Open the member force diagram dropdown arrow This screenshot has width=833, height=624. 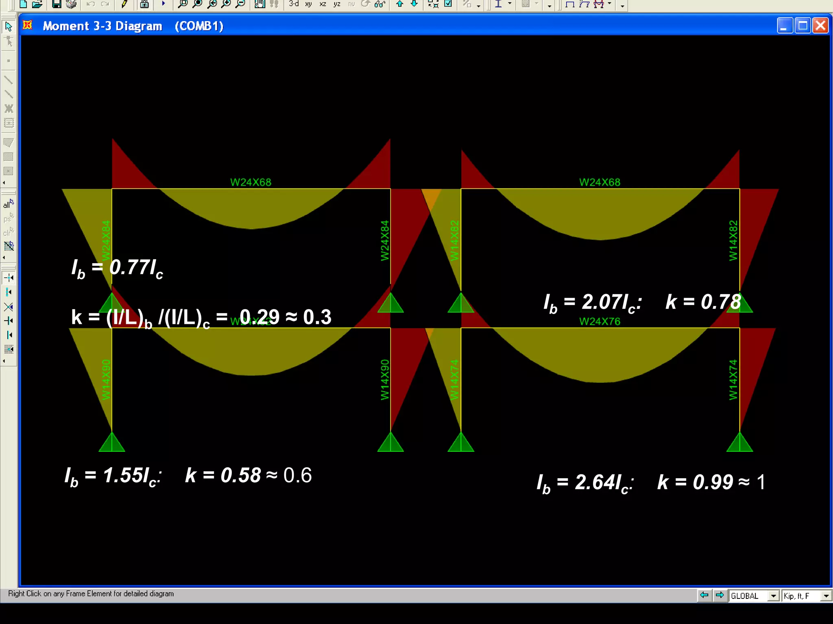tap(609, 4)
